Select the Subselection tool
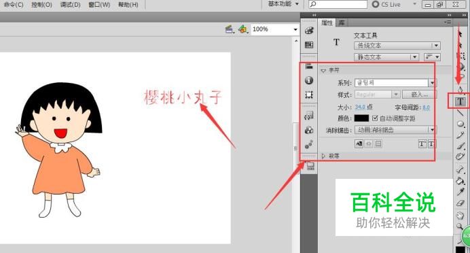The height and width of the screenshot is (253, 470). [460, 45]
